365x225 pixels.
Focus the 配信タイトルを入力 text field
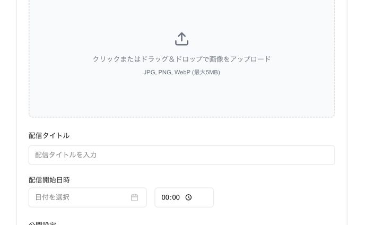point(181,155)
